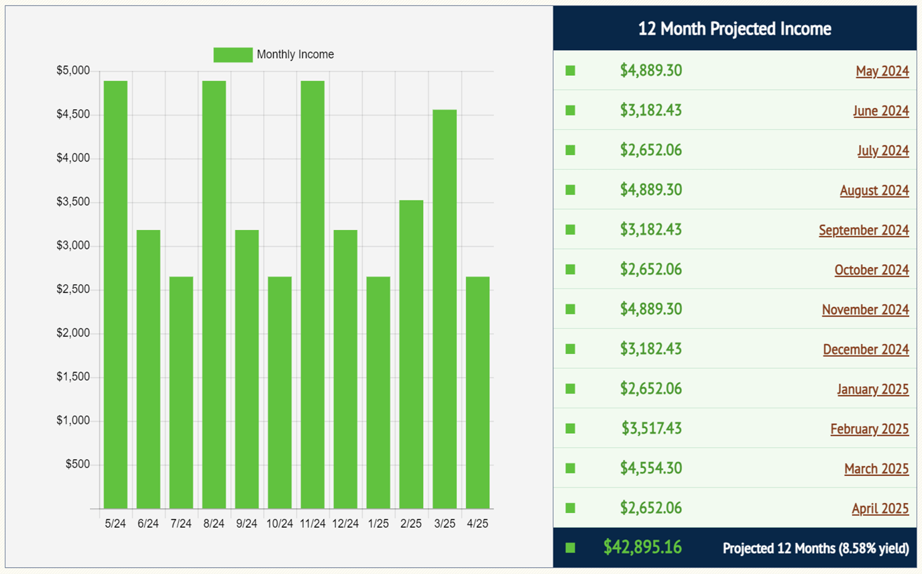Screen dimensions: 922x574
Task: Open the May 2024 income link
Action: (x=882, y=70)
